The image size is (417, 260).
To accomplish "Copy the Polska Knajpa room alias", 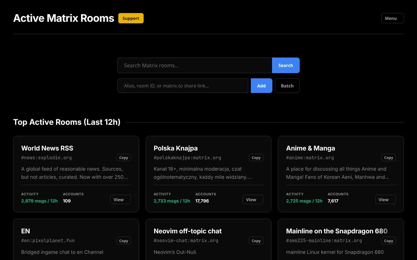I will [x=256, y=158].
